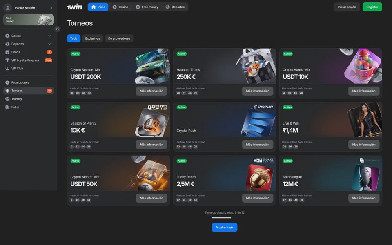Click the Torneos page heading

point(80,23)
